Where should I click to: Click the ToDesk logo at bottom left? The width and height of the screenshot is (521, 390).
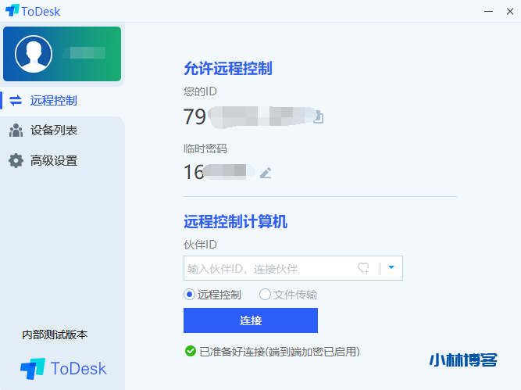pyautogui.click(x=64, y=368)
